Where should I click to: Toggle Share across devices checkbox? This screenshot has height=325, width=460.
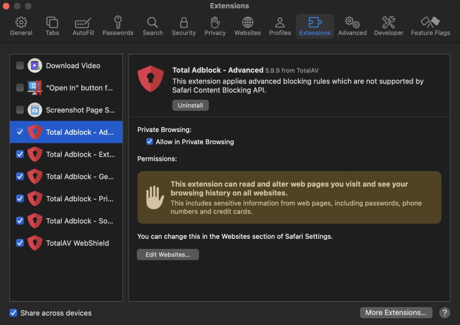pos(13,313)
